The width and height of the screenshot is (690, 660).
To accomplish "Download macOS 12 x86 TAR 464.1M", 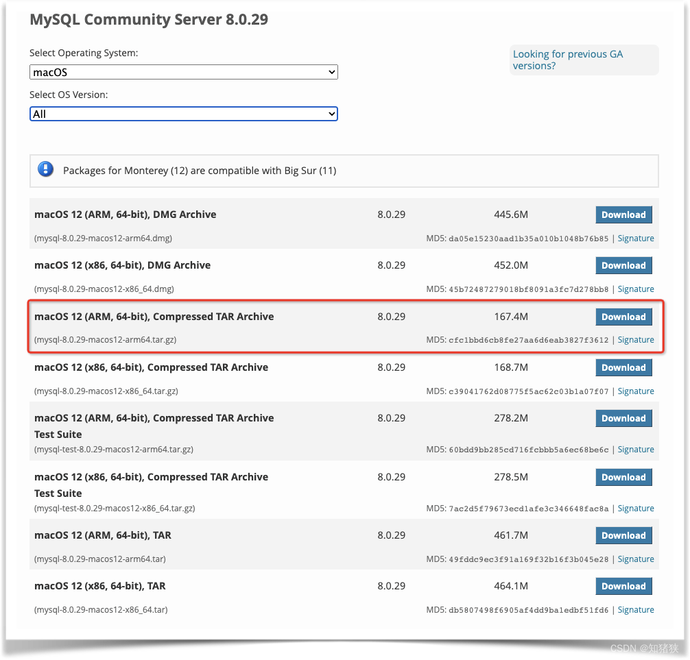I will tap(623, 586).
